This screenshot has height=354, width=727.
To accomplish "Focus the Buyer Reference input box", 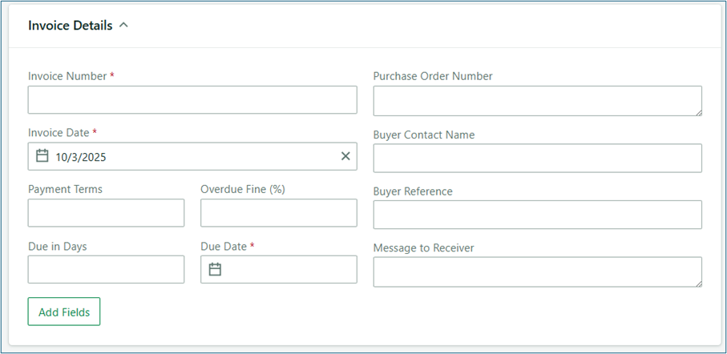I will pos(537,215).
